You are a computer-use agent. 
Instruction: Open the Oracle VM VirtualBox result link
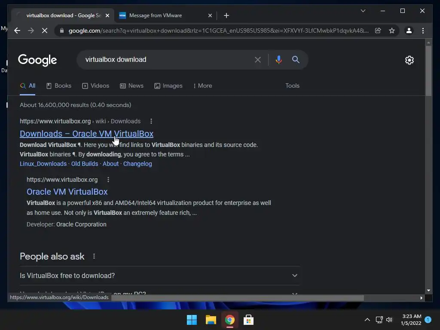(x=67, y=192)
